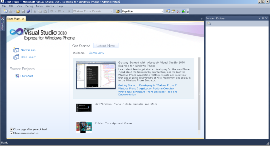The height and width of the screenshot is (146, 270).
Task: Open the Debug menu
Action: (x=29, y=6)
